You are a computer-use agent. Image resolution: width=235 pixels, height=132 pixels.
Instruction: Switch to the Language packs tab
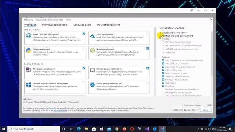[x=82, y=25]
